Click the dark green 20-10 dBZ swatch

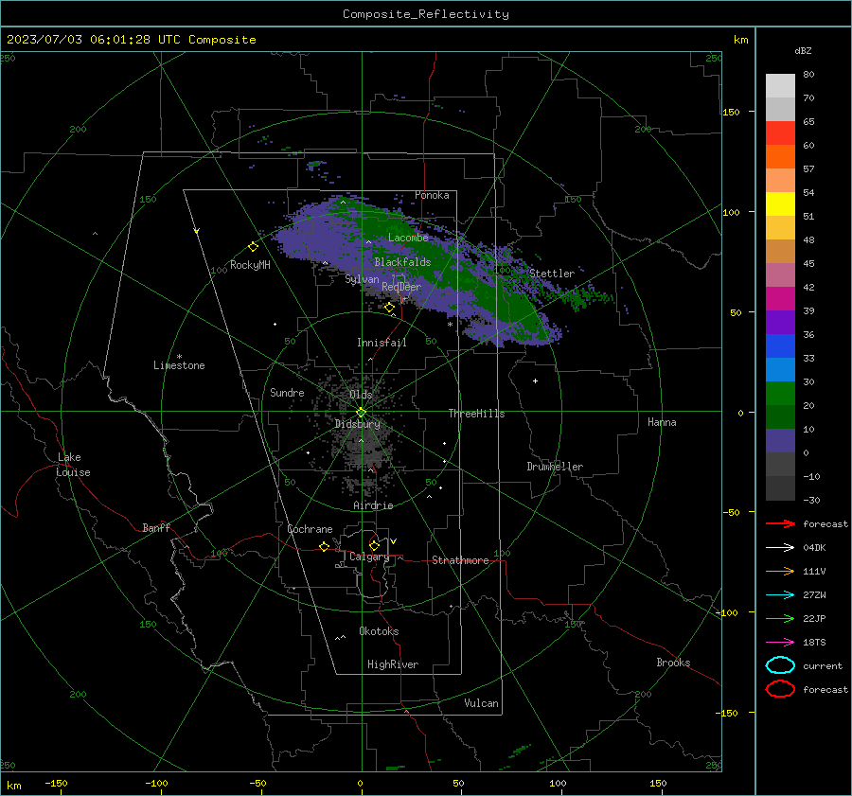(780, 416)
